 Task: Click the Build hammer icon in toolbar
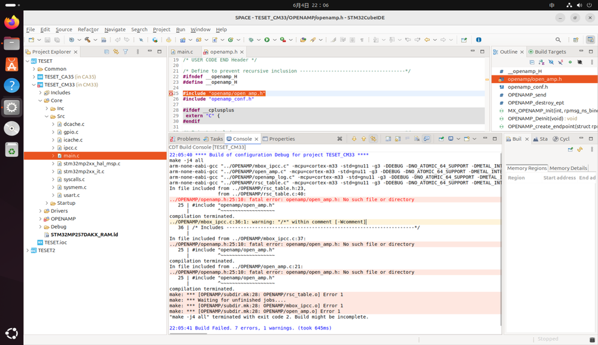click(x=87, y=40)
